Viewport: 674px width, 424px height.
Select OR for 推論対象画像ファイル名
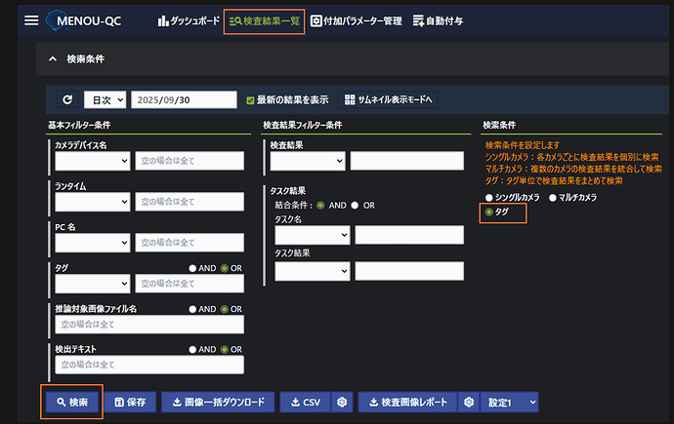(225, 309)
